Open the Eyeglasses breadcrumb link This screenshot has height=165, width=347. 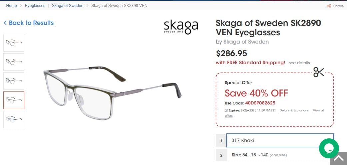(x=35, y=6)
